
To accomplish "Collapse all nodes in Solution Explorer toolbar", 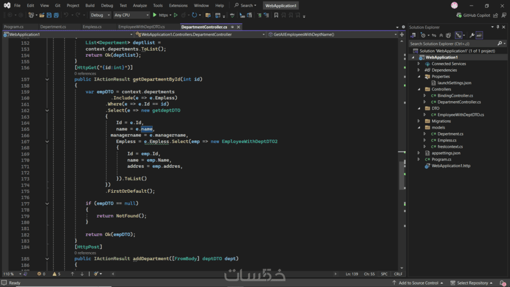I will 441,36.
